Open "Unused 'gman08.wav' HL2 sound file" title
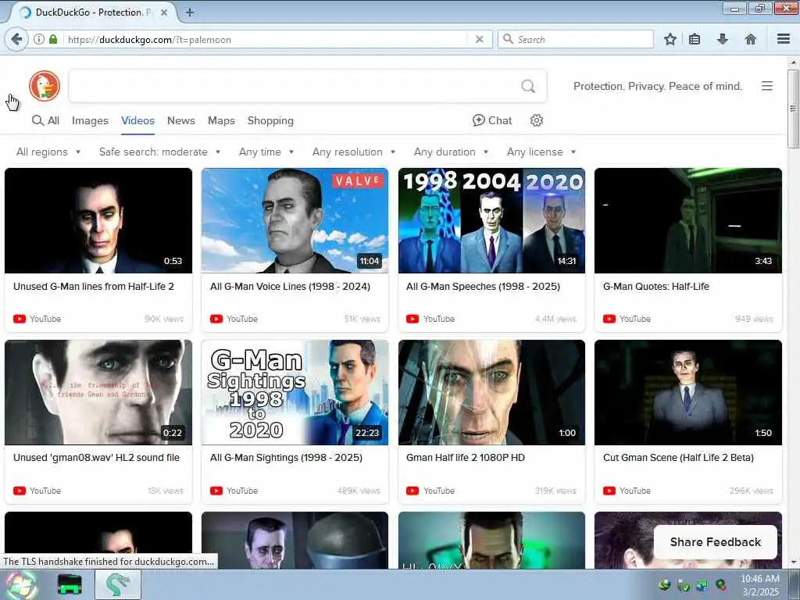Screen dimensions: 800x600 click(x=96, y=458)
